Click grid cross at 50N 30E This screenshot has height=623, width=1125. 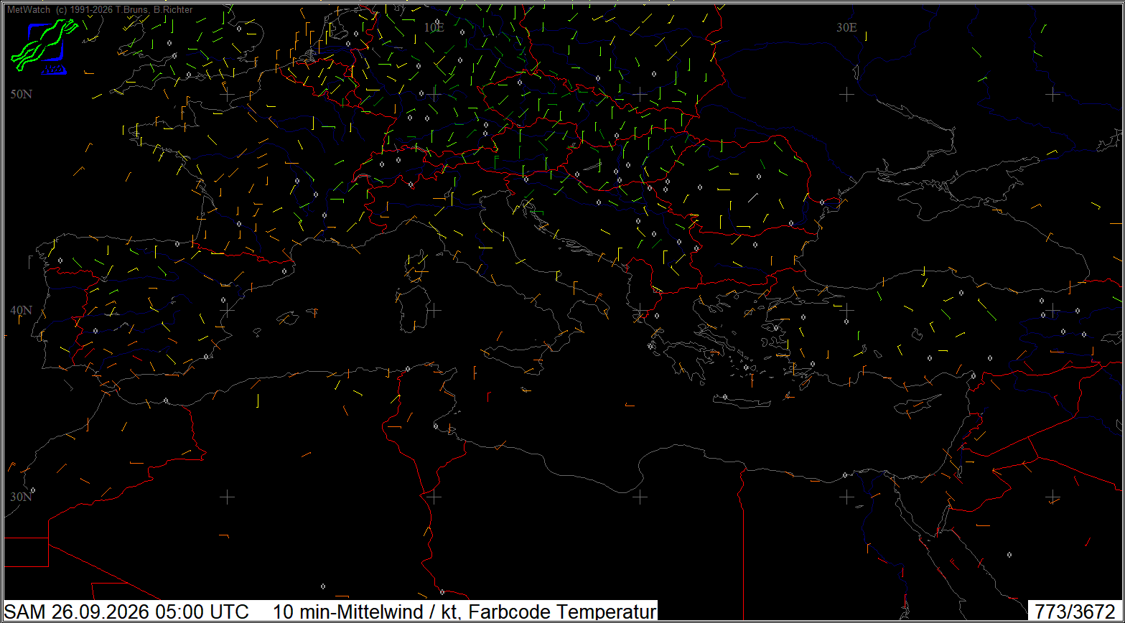(847, 94)
